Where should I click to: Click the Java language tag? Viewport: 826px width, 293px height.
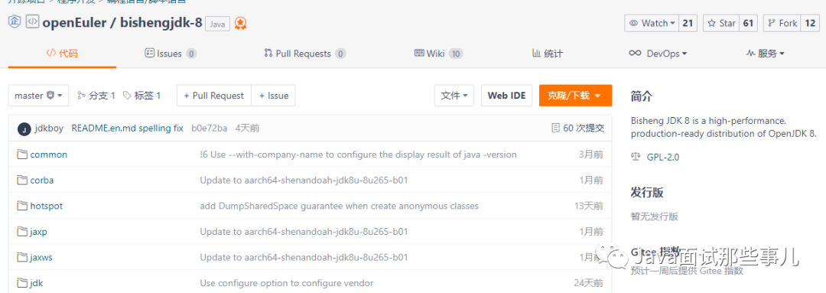[217, 24]
